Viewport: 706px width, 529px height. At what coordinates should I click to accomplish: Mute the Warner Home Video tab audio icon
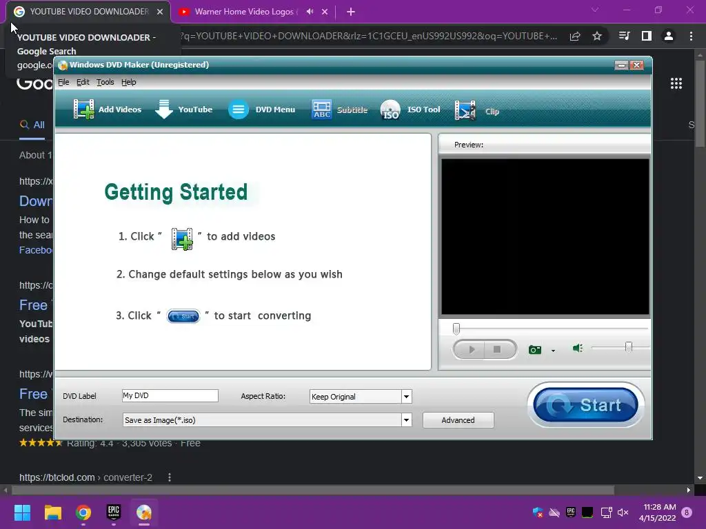click(x=310, y=12)
